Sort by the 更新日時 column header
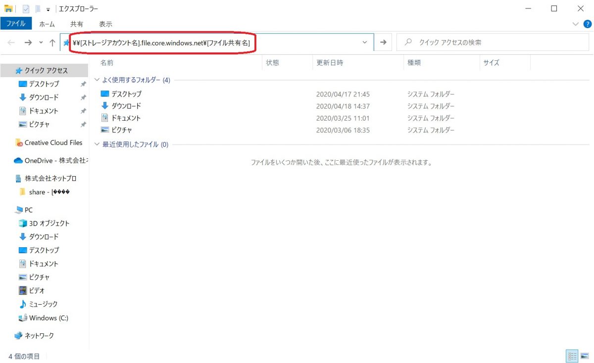Viewport: 594px width, 363px height. tap(330, 63)
